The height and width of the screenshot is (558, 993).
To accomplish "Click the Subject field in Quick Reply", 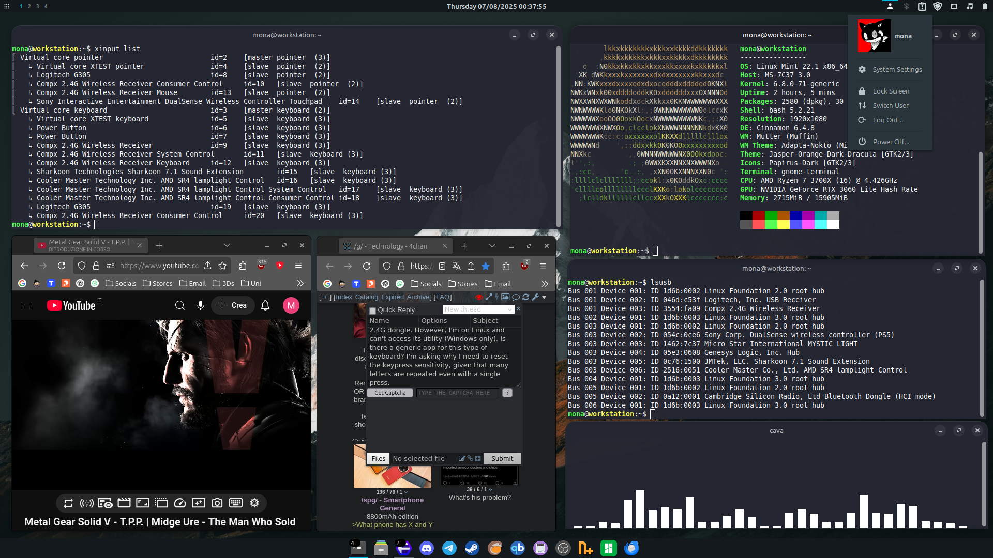I will point(495,321).
